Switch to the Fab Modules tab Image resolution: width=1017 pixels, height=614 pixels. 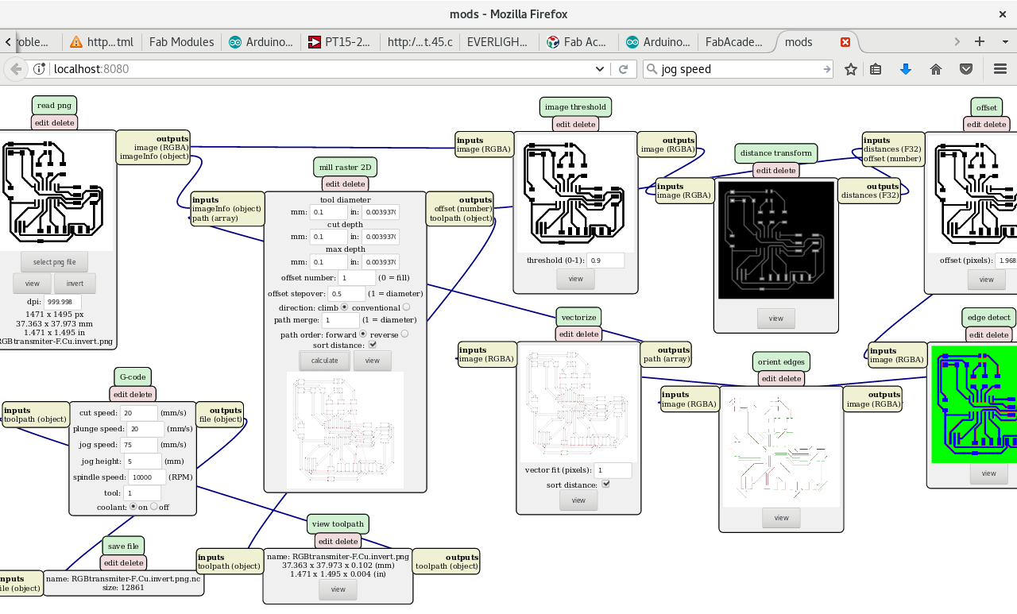pyautogui.click(x=181, y=42)
